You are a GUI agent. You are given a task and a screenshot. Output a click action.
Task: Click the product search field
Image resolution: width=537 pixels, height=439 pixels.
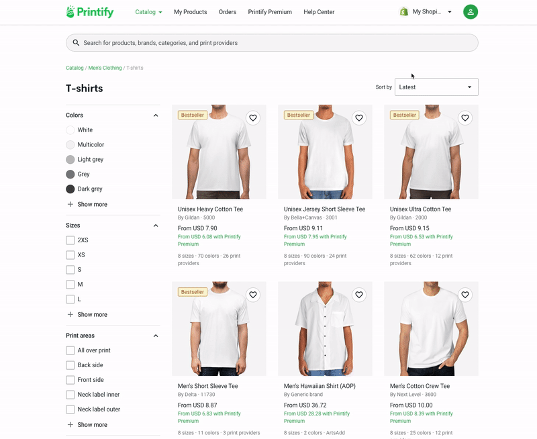[272, 43]
